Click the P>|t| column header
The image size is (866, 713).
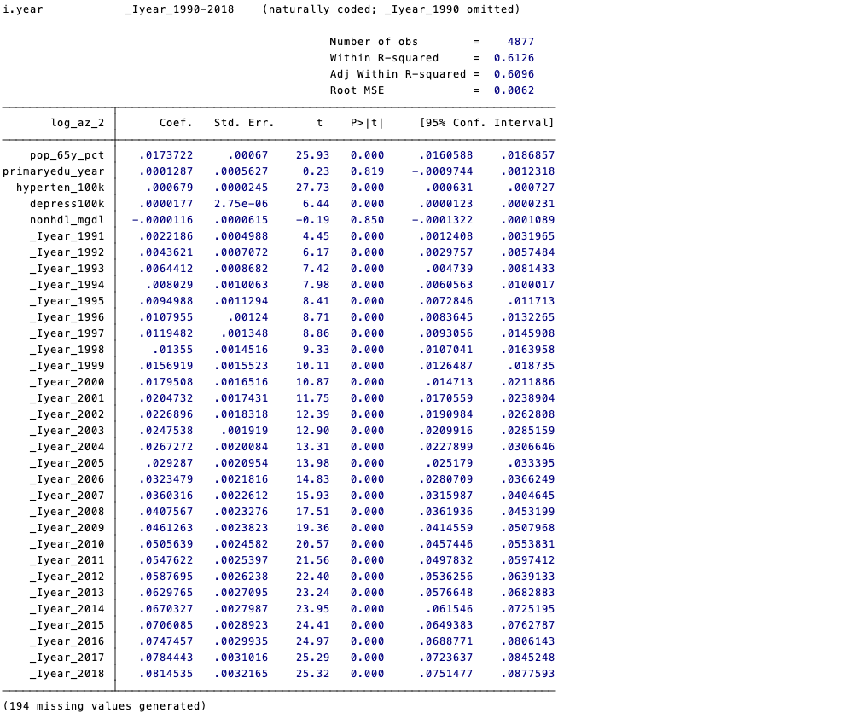[x=367, y=123]
